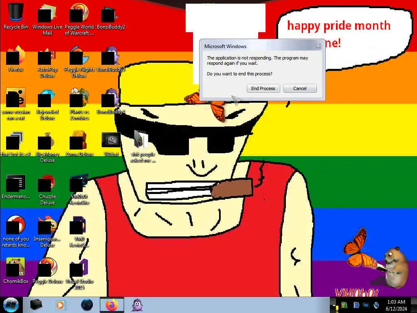The width and height of the screenshot is (417, 313).
Task: Select the %0.bat file icon
Action: (x=111, y=143)
